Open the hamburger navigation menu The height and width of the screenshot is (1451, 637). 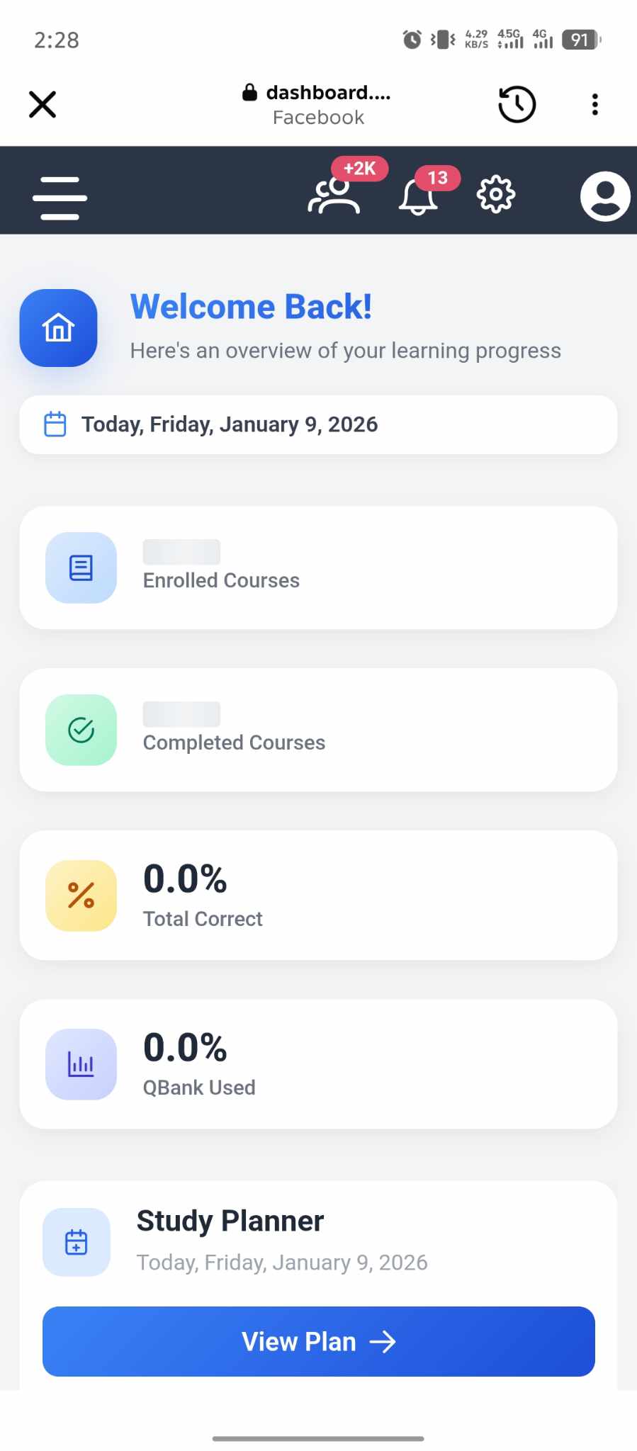(x=60, y=198)
